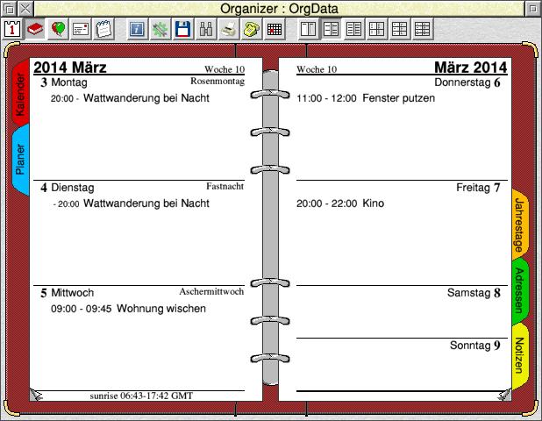Turn to previous page via bottom-left corner
542x421 pixels.
click(x=35, y=396)
